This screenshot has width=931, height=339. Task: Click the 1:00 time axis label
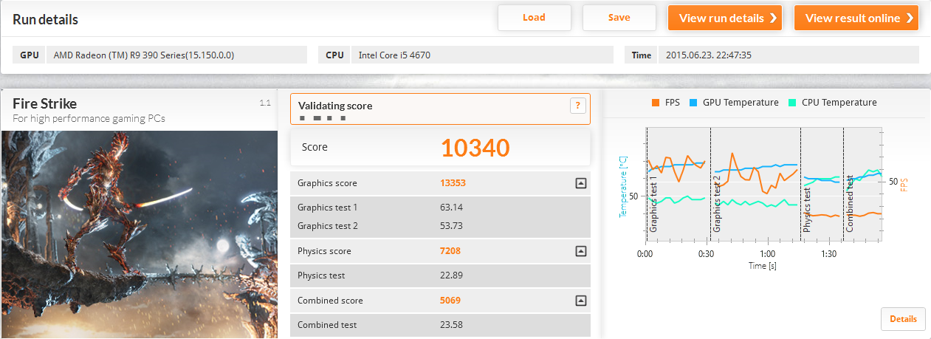(768, 253)
